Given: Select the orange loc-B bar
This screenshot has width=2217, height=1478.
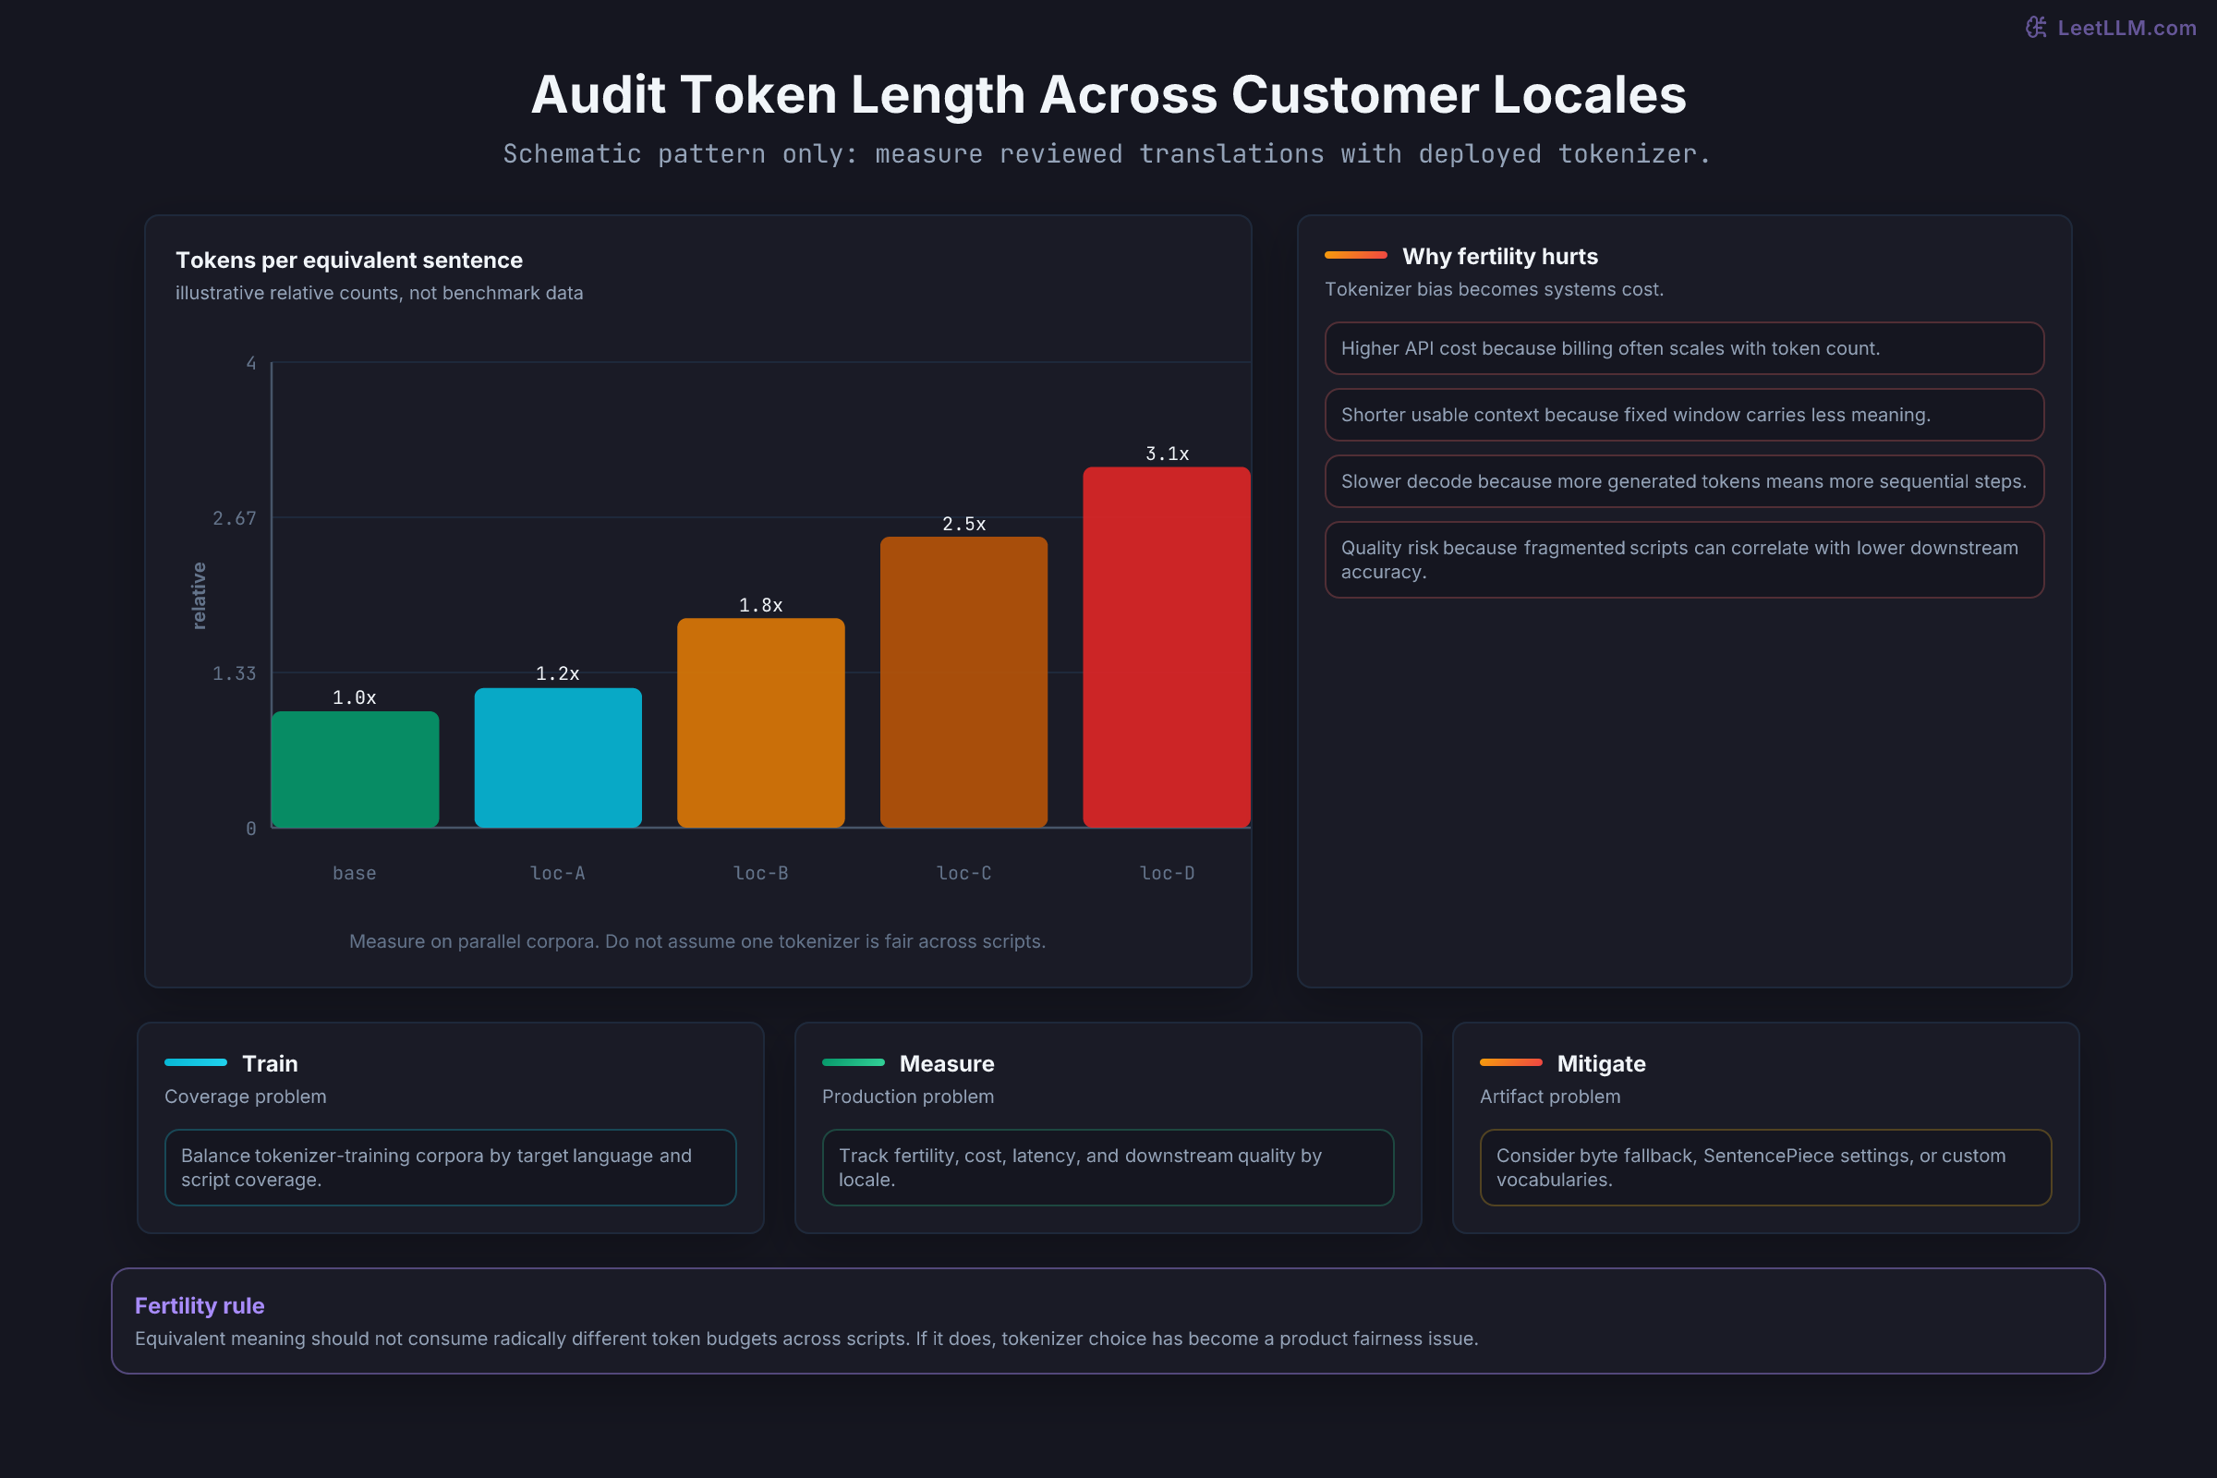Looking at the screenshot, I should 760,723.
